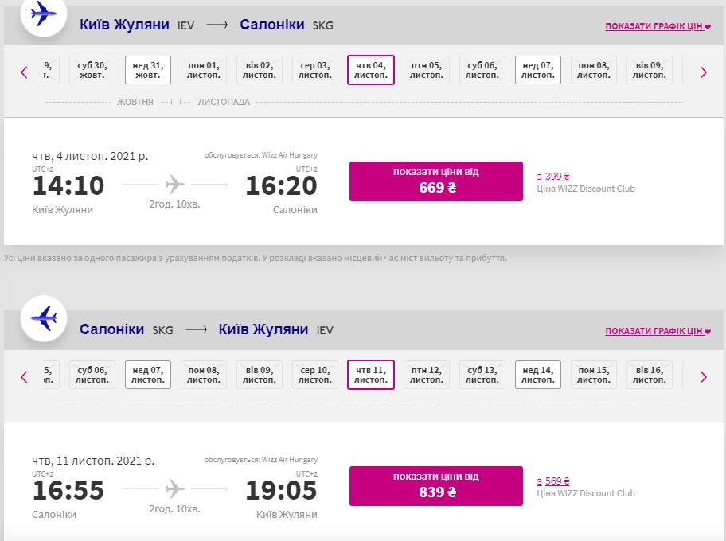Go to previous dates in outbound carousel
This screenshot has height=541, width=726.
[x=24, y=72]
